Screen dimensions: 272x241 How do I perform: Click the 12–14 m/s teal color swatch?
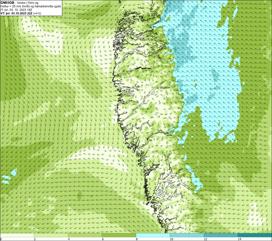[x=221, y=235]
